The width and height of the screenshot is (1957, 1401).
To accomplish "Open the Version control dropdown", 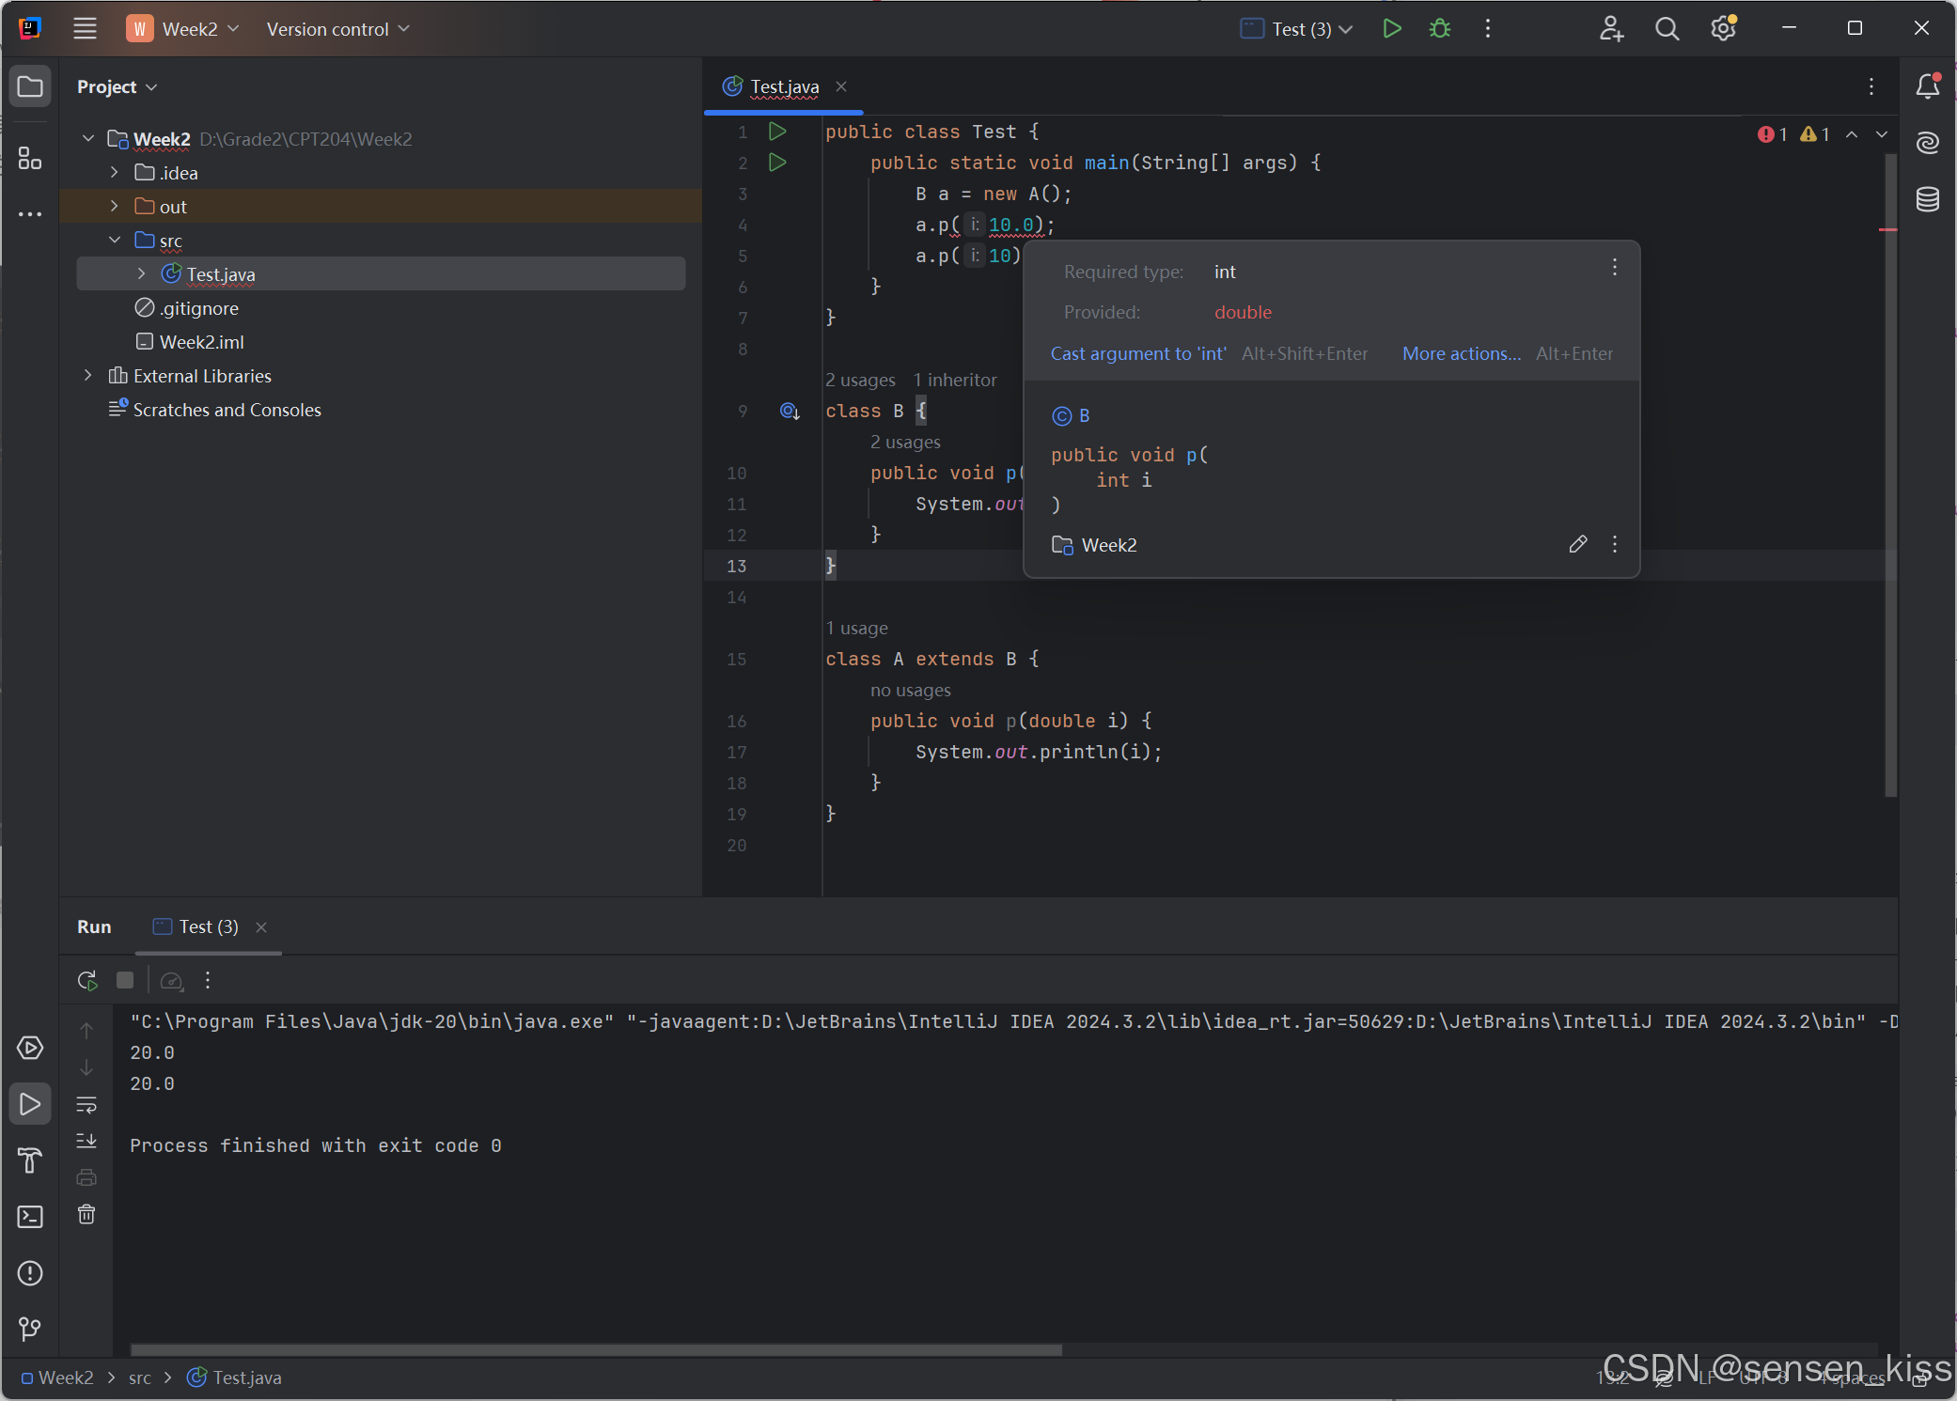I will [x=338, y=28].
